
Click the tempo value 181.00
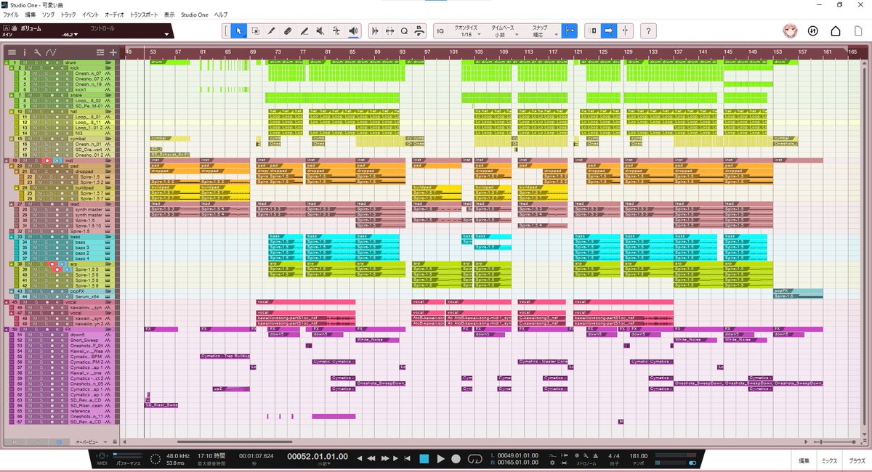pos(639,455)
